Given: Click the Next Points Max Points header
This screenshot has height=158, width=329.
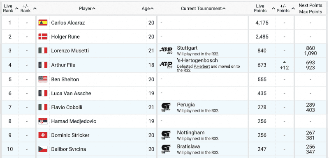Looking at the screenshot, I should 310,9.
